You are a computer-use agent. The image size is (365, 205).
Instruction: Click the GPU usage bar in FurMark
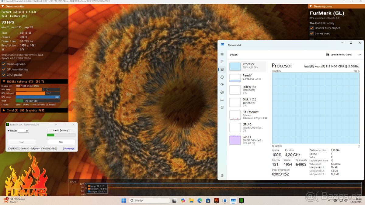38,97
